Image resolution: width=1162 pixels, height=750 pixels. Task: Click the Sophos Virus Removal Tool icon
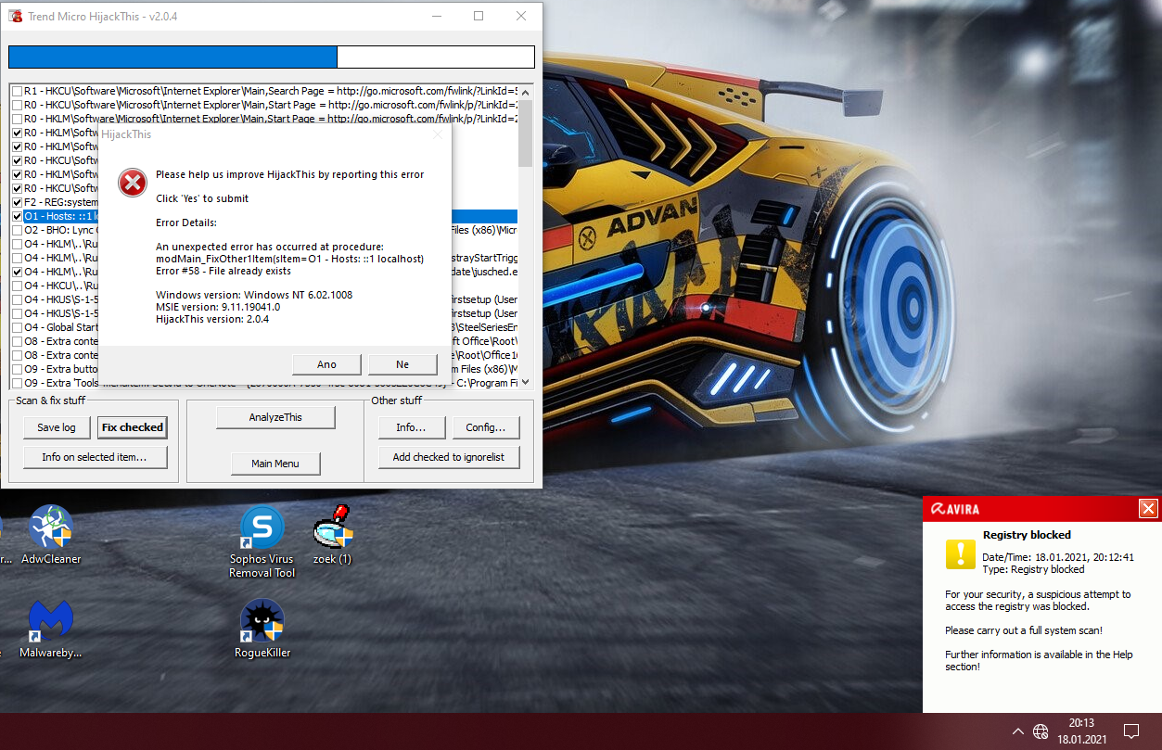[x=262, y=528]
